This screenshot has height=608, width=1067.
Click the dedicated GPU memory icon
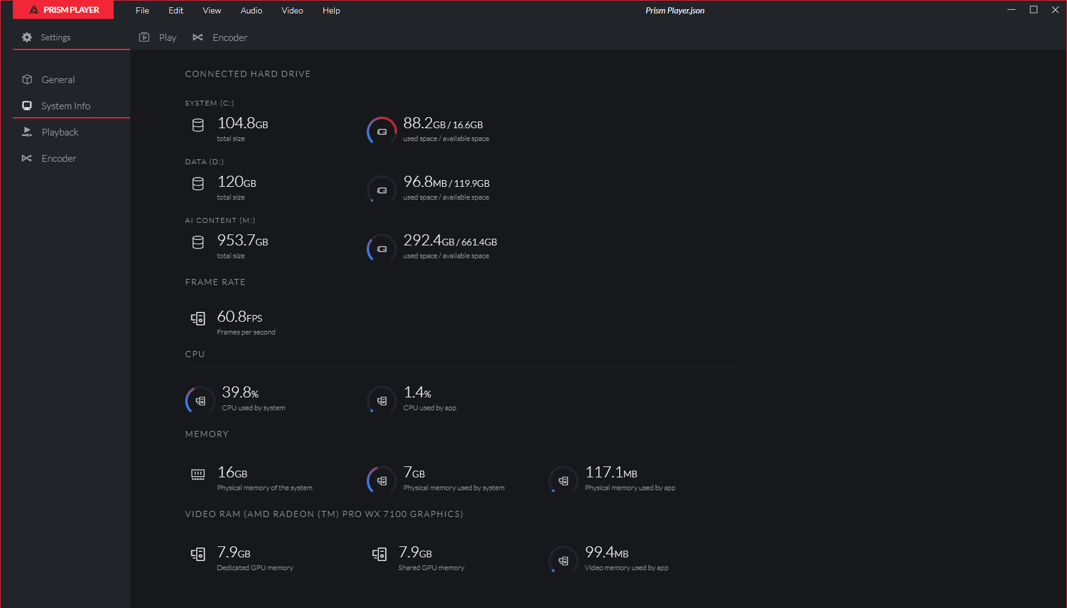click(x=198, y=554)
